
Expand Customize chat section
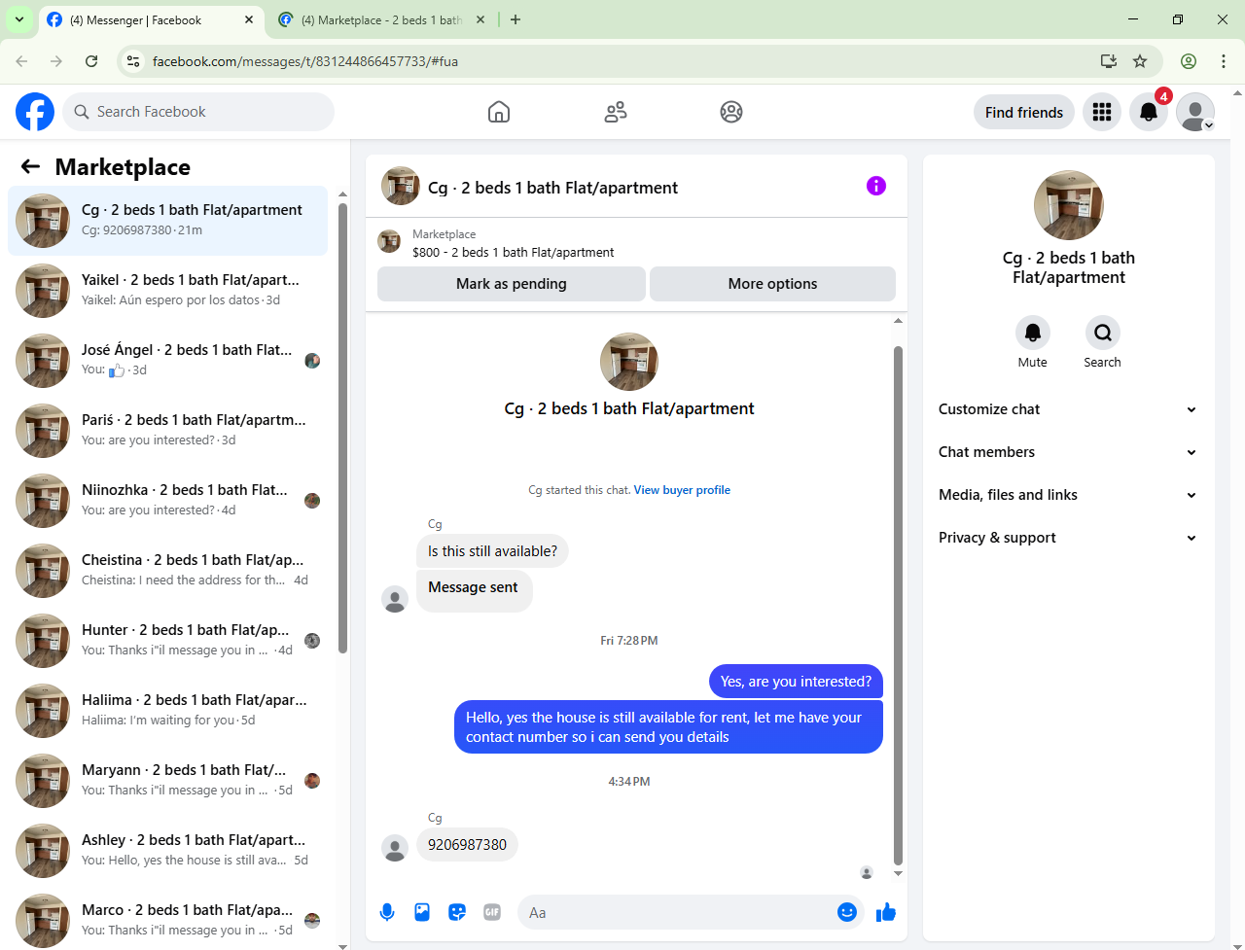(1068, 409)
